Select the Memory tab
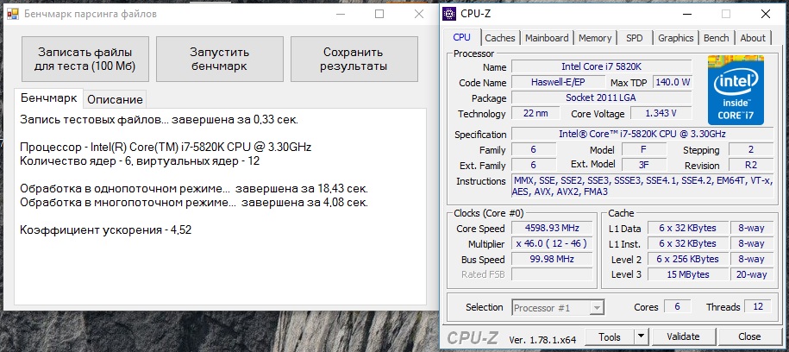Viewport: 789px width, 352px height. 595,38
